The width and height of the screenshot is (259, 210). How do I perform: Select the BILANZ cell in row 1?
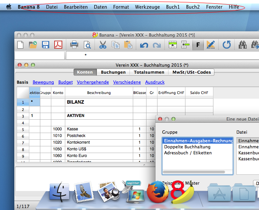[x=99, y=102]
